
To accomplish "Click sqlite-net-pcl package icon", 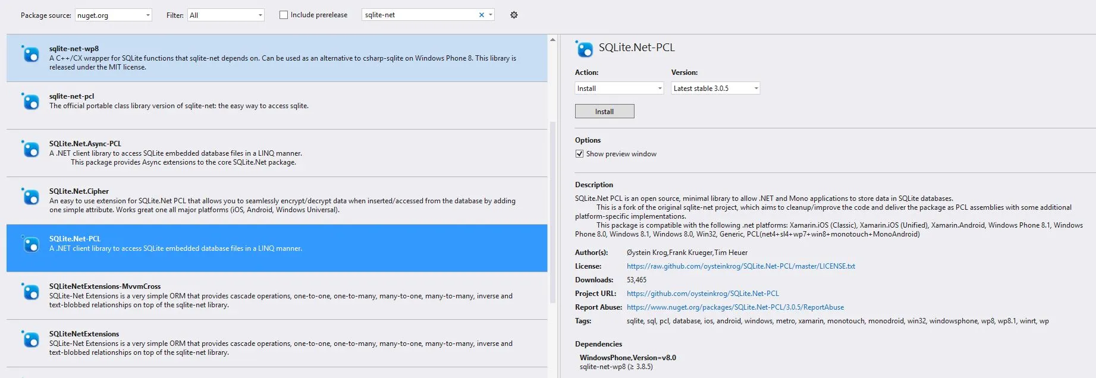I will click(x=30, y=101).
